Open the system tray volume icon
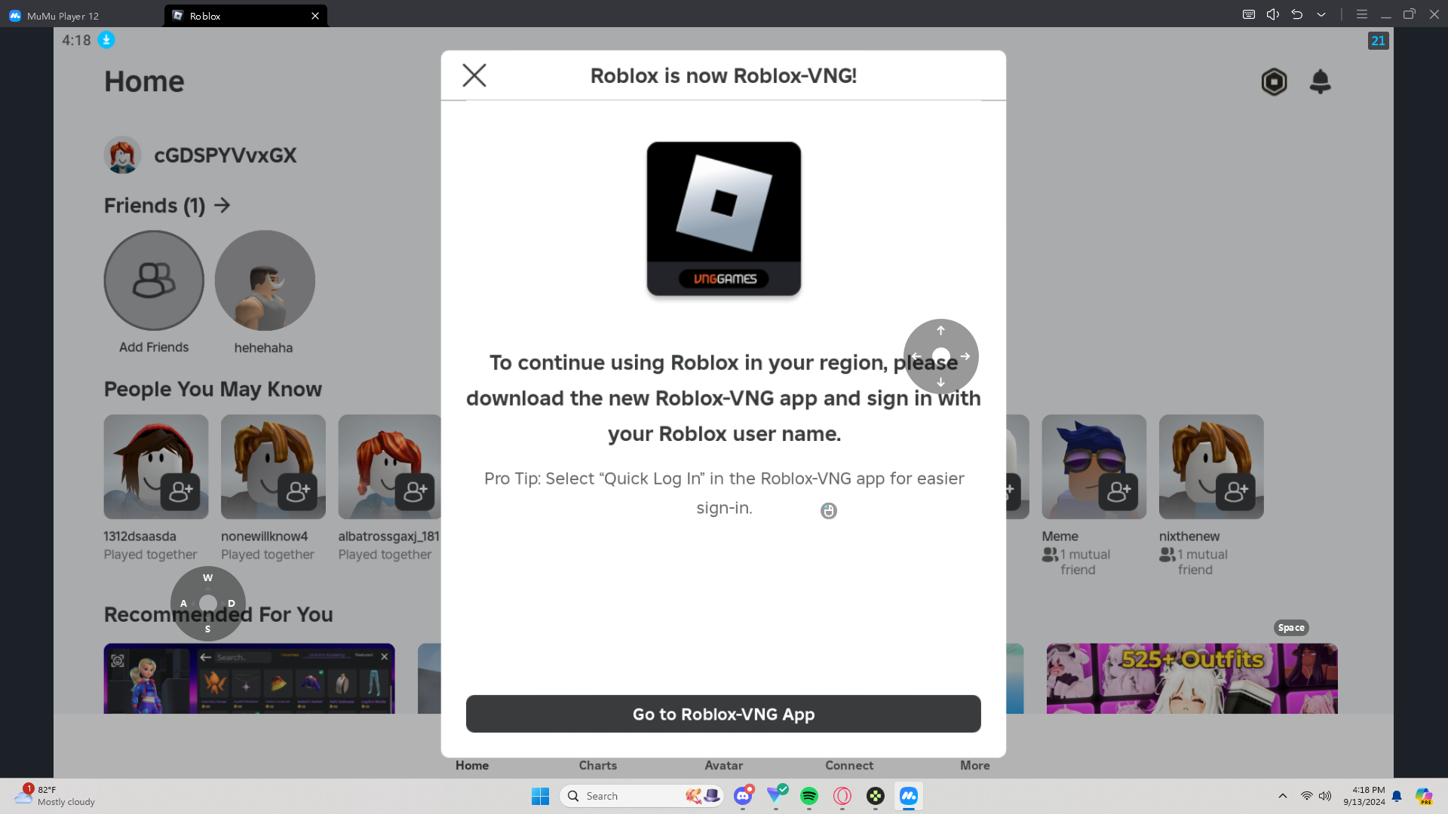Image resolution: width=1448 pixels, height=814 pixels. tap(1325, 796)
